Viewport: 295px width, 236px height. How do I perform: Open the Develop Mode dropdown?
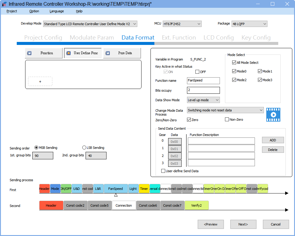tap(90, 24)
